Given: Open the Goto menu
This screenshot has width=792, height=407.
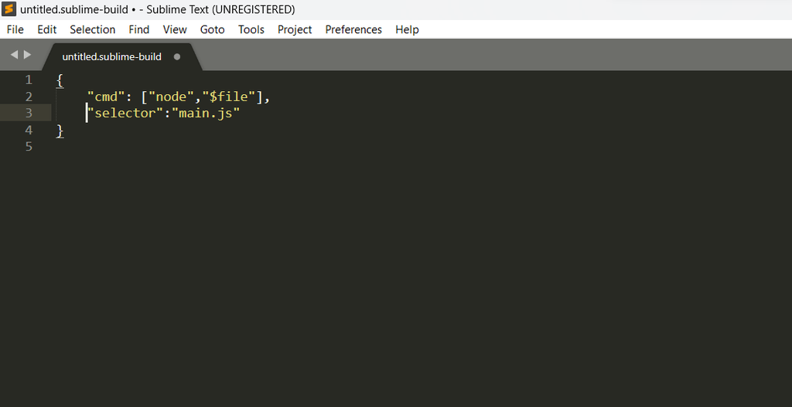Looking at the screenshot, I should click(212, 30).
